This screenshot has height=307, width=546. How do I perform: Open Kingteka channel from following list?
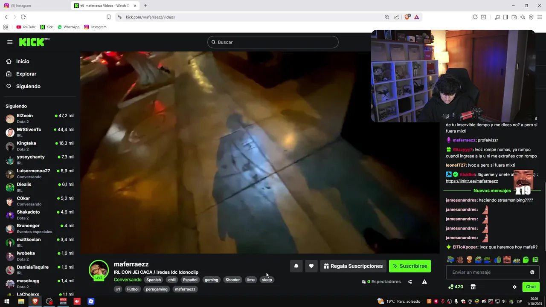[40, 146]
